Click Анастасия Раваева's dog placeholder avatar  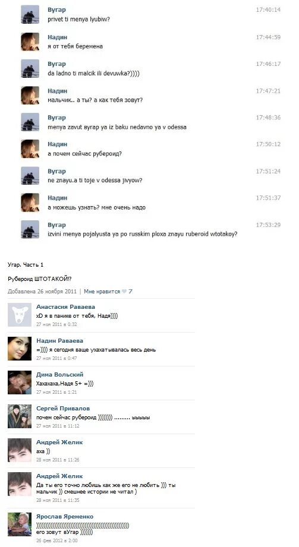[x=20, y=315]
